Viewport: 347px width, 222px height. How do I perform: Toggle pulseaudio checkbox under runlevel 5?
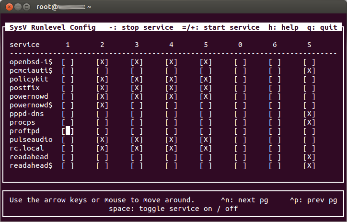[x=206, y=140]
